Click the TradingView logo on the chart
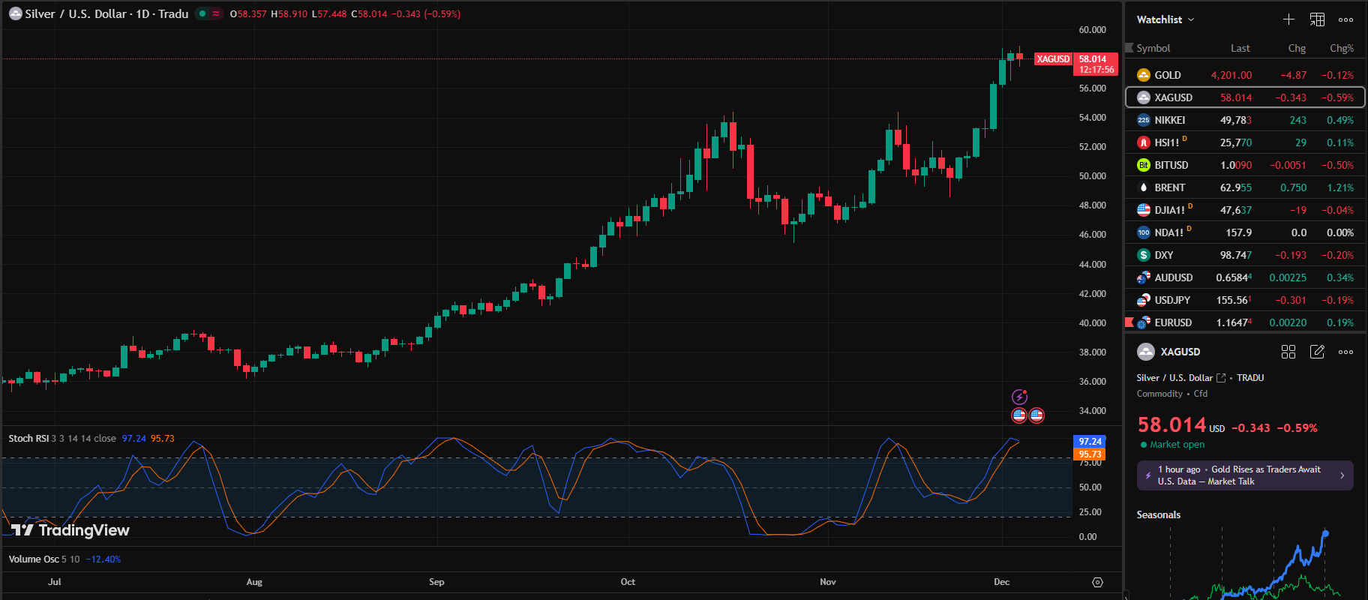The width and height of the screenshot is (1368, 600). pos(70,530)
